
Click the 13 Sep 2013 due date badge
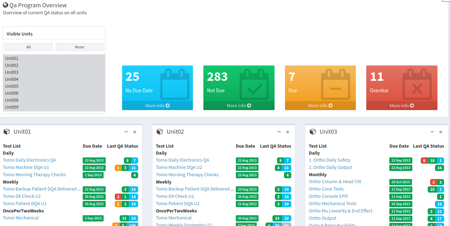tap(400, 161)
